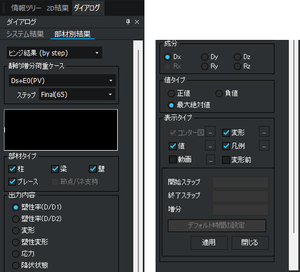The image size is (300, 272).
Task: Close the ダイアログ panel
Action: pos(137,22)
